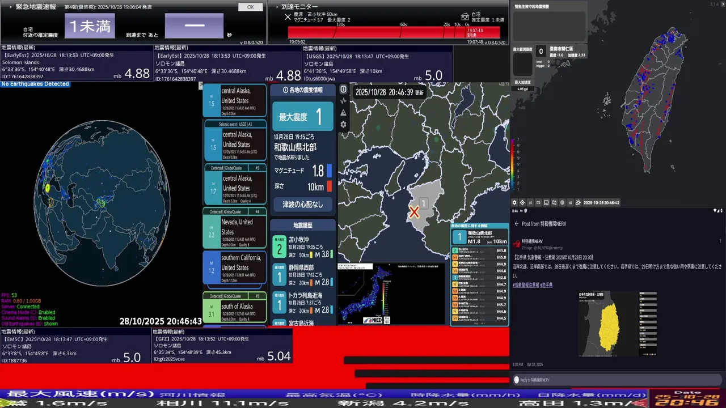The image size is (726, 408).
Task: Select the Nevada, United States quake card
Action: (235, 228)
